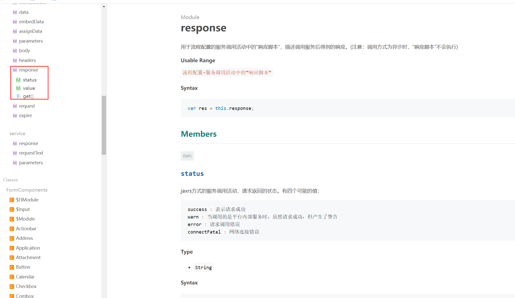
Task: Click the purple M icon beside headers
Action: click(15, 60)
